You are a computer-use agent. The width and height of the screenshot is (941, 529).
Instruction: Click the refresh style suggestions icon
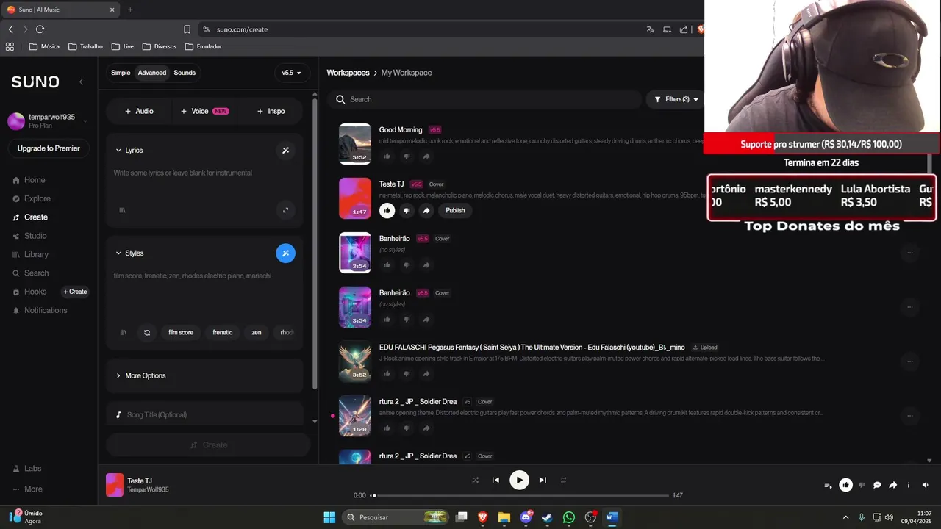click(147, 333)
